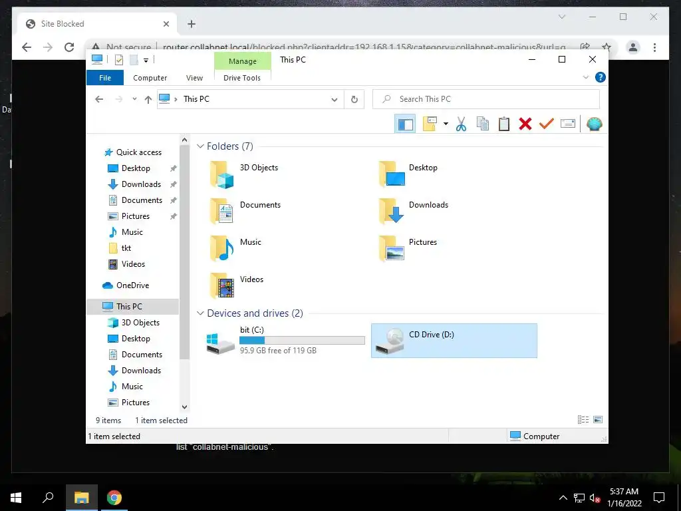
Task: Open recent locations dropdown arrow
Action: (134, 99)
